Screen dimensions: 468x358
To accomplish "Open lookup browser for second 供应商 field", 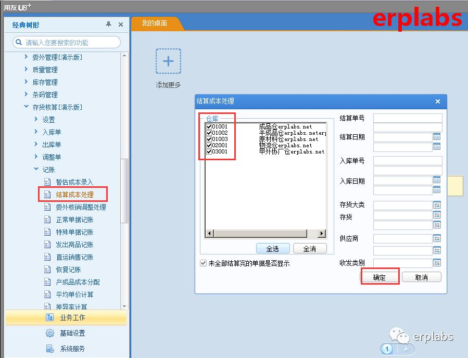I will coord(437,250).
